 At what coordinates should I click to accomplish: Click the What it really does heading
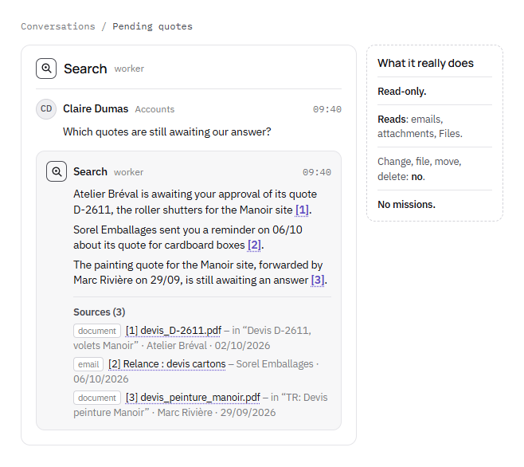point(425,63)
